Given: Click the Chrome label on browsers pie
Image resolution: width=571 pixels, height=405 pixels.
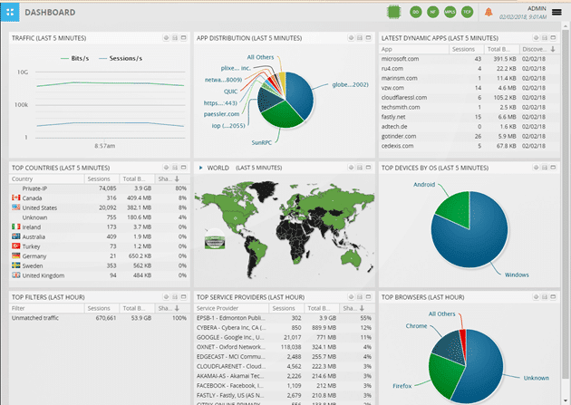Looking at the screenshot, I should (416, 326).
